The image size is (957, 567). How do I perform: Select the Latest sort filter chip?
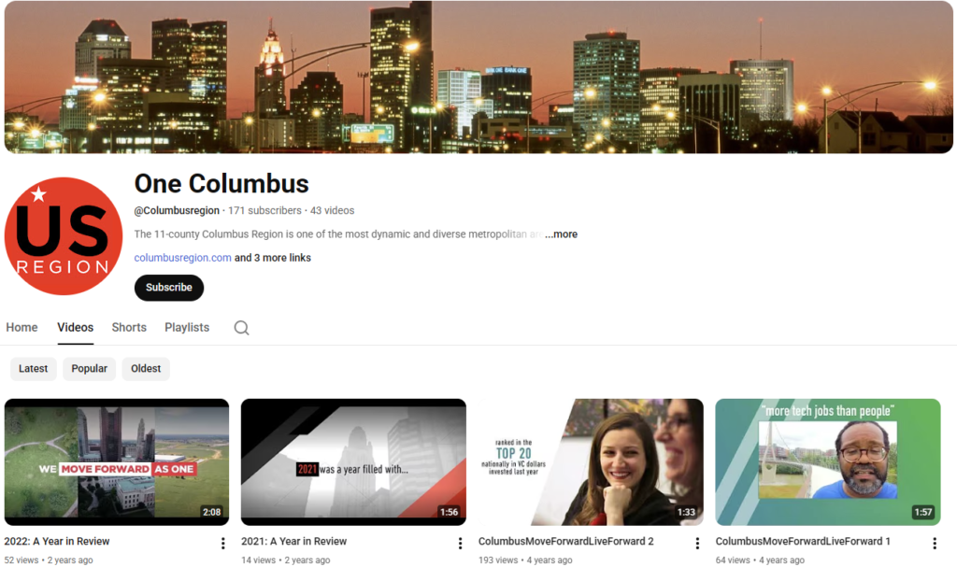tap(34, 369)
